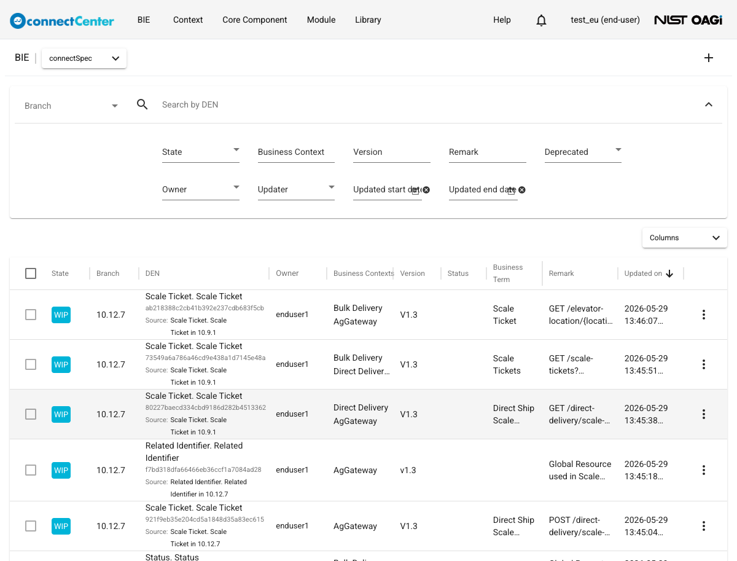Click the Remark column header
The image size is (737, 561).
tap(561, 273)
